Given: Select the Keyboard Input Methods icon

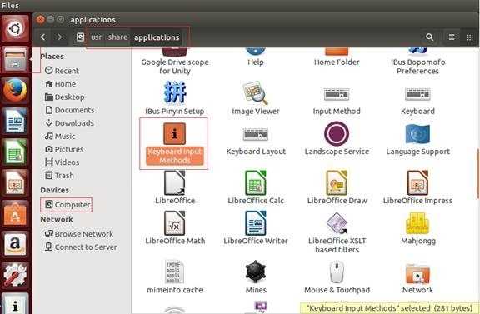Looking at the screenshot, I should [x=174, y=134].
